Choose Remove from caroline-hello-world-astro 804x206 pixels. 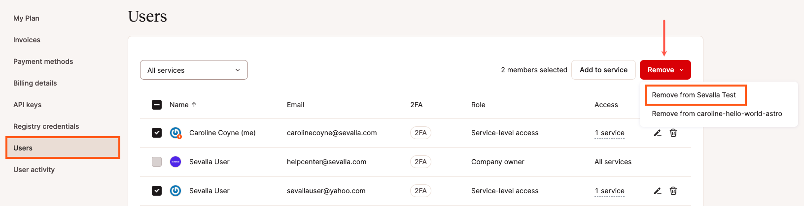tap(717, 114)
